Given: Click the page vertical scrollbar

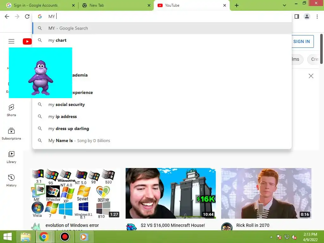Looking at the screenshot, I should [x=321, y=49].
